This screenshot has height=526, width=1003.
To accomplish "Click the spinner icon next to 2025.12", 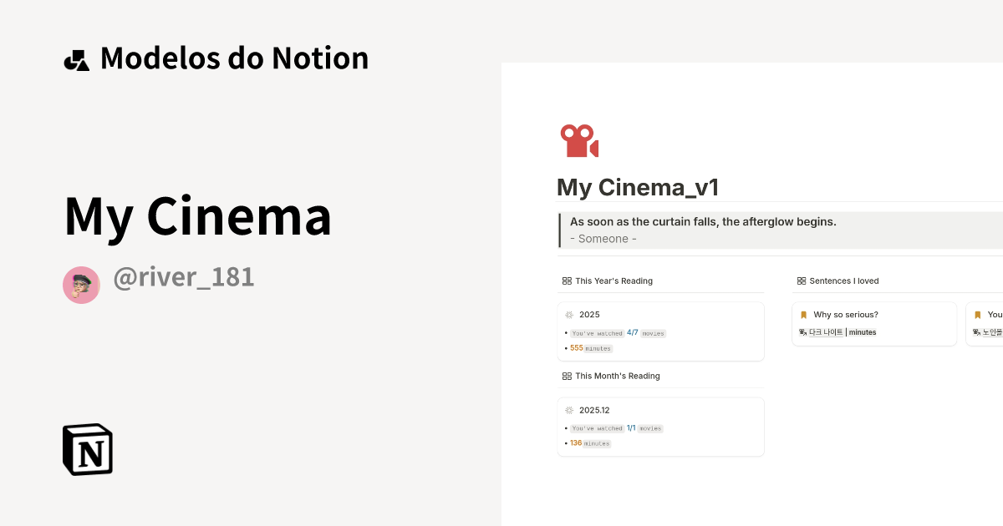I will 568,410.
